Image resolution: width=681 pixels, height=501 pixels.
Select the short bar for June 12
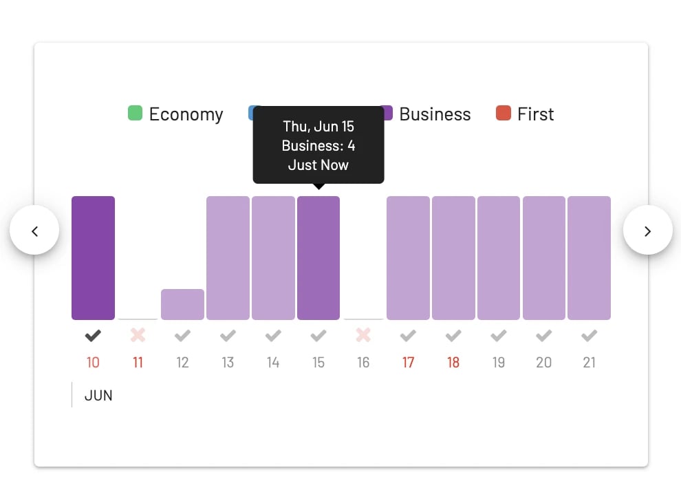[182, 304]
